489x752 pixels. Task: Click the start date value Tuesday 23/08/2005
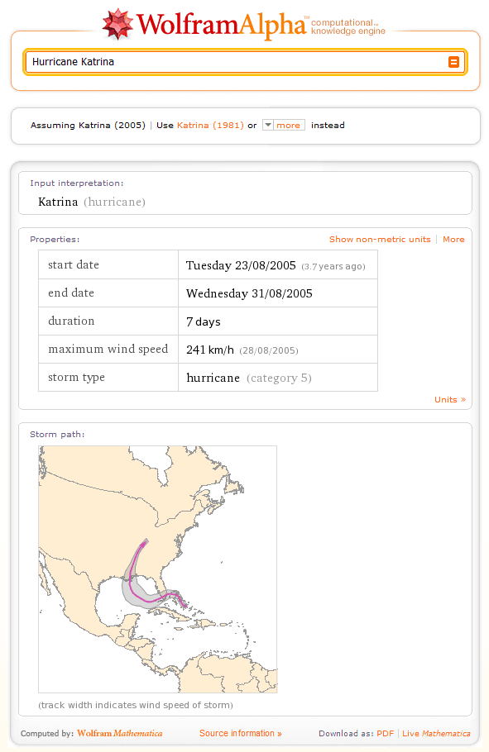tap(241, 265)
